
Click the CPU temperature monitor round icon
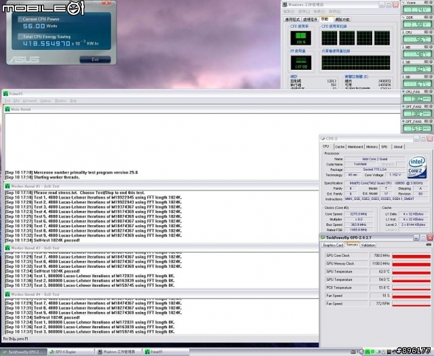point(431,33)
